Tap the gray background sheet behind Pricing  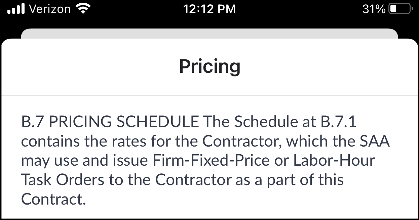click(209, 34)
